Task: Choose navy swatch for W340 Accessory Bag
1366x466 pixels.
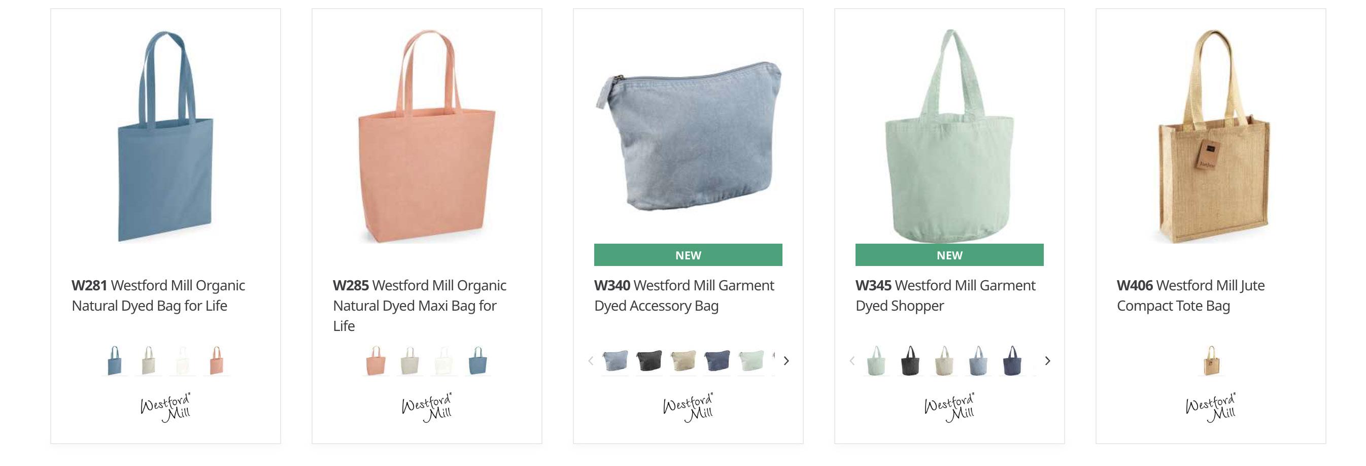Action: click(x=717, y=361)
